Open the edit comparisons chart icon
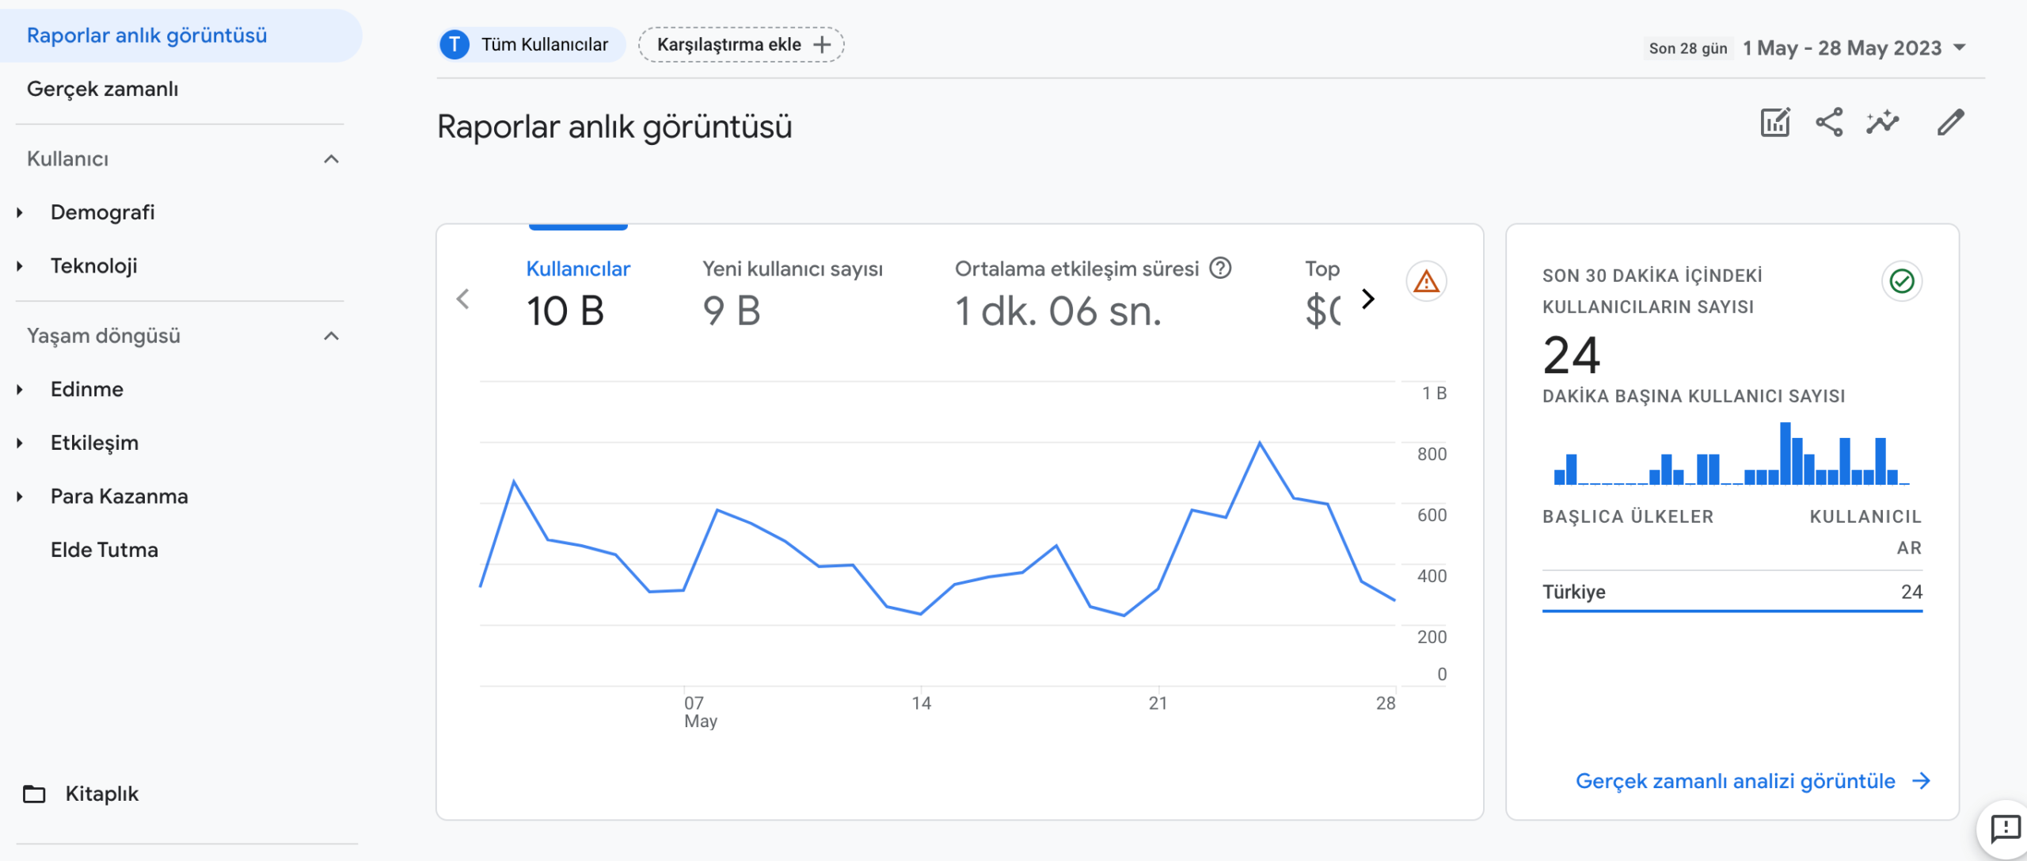 coord(1774,123)
